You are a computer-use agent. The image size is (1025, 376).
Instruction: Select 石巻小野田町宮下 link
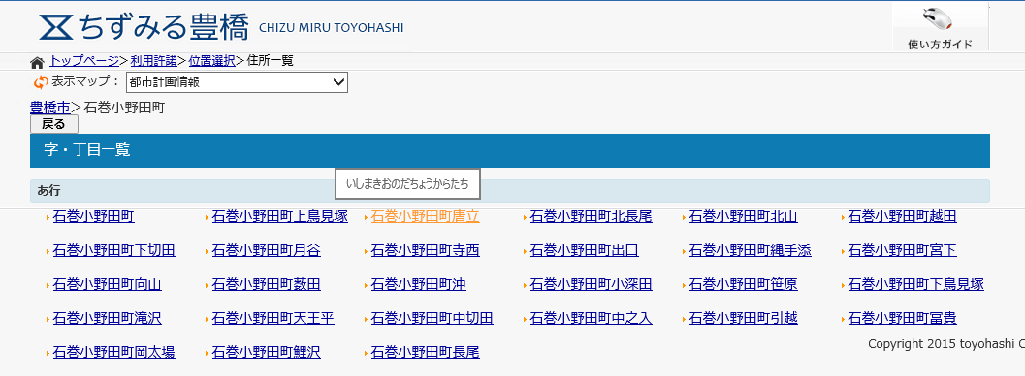point(902,250)
